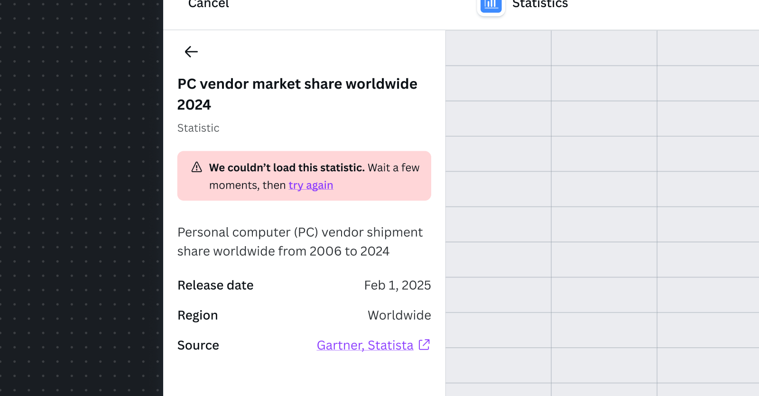The width and height of the screenshot is (759, 396).
Task: Click the pink error message banner
Action: (x=304, y=176)
